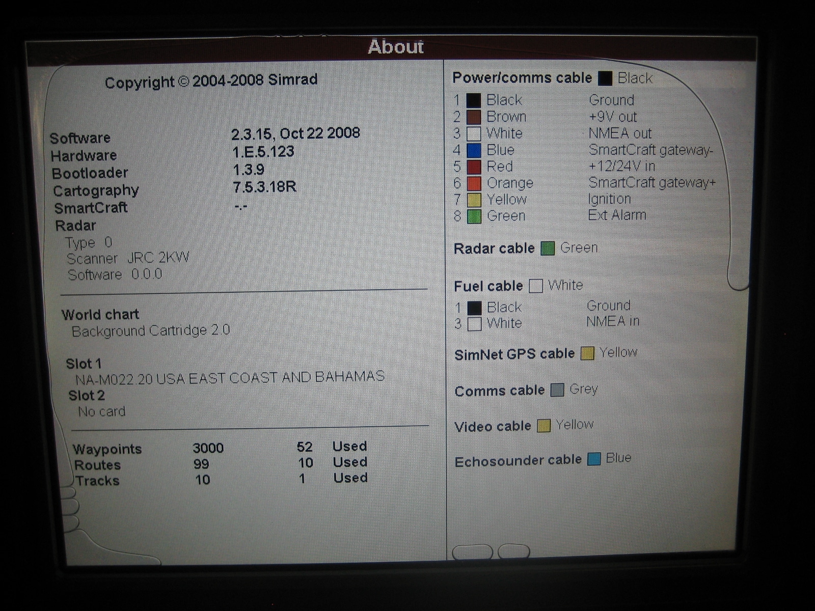Image resolution: width=815 pixels, height=611 pixels.
Task: Click the wire 1 Black swatch under Power/comms
Action: click(x=474, y=100)
